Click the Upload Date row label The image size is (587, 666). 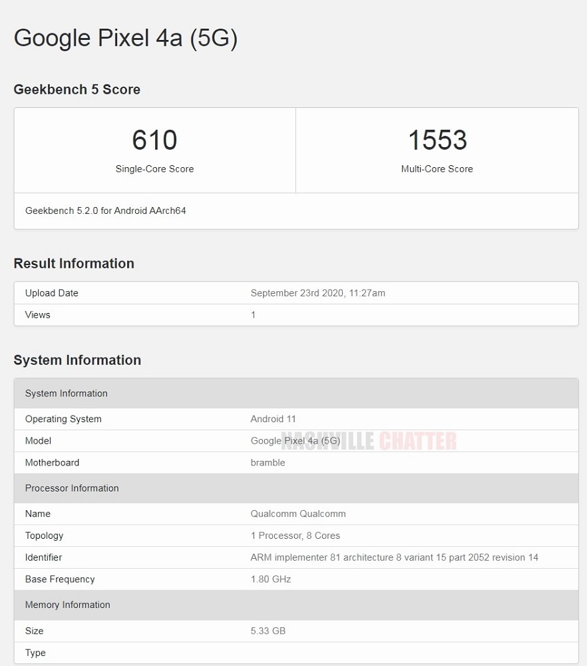pyautogui.click(x=51, y=293)
